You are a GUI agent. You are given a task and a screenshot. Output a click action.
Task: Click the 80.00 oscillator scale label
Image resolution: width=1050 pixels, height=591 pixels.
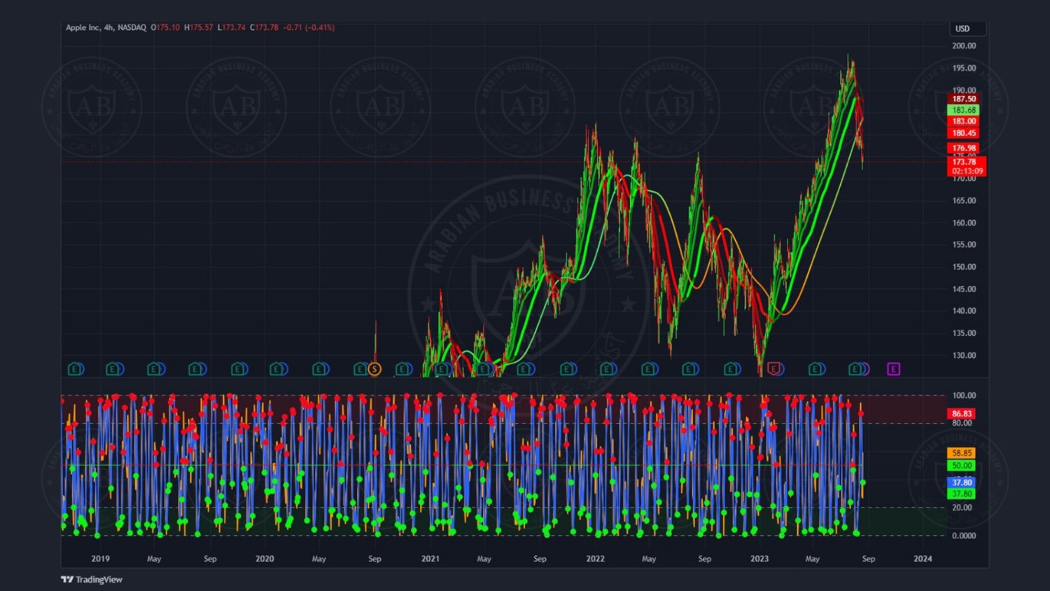(x=962, y=423)
